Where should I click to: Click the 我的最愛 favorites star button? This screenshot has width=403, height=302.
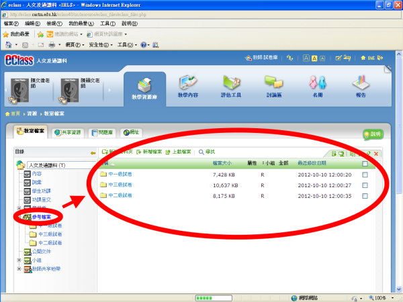tap(16, 34)
